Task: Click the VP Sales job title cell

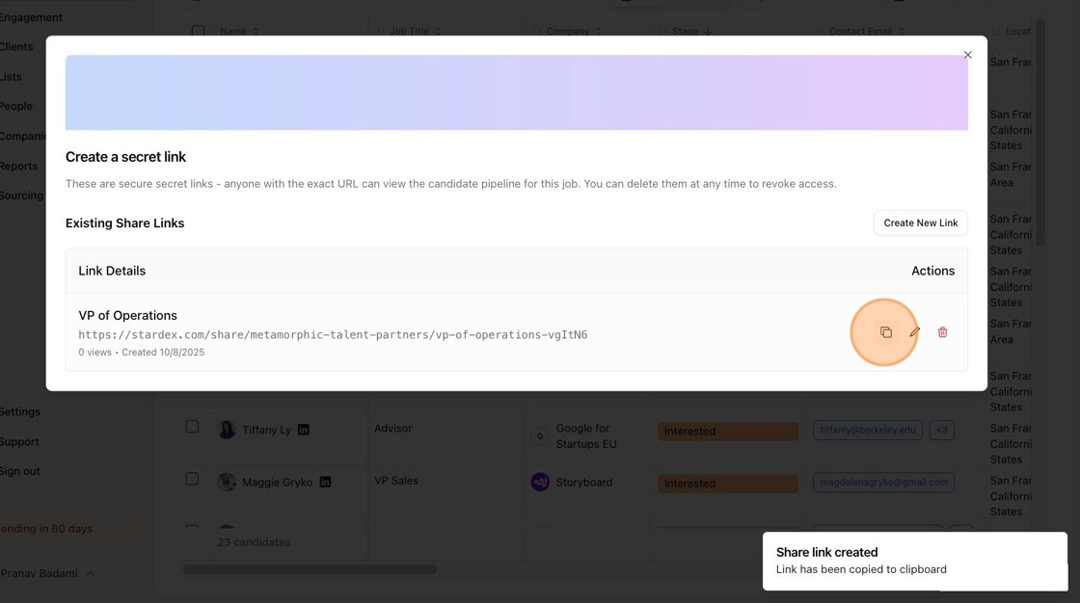Action: [396, 481]
